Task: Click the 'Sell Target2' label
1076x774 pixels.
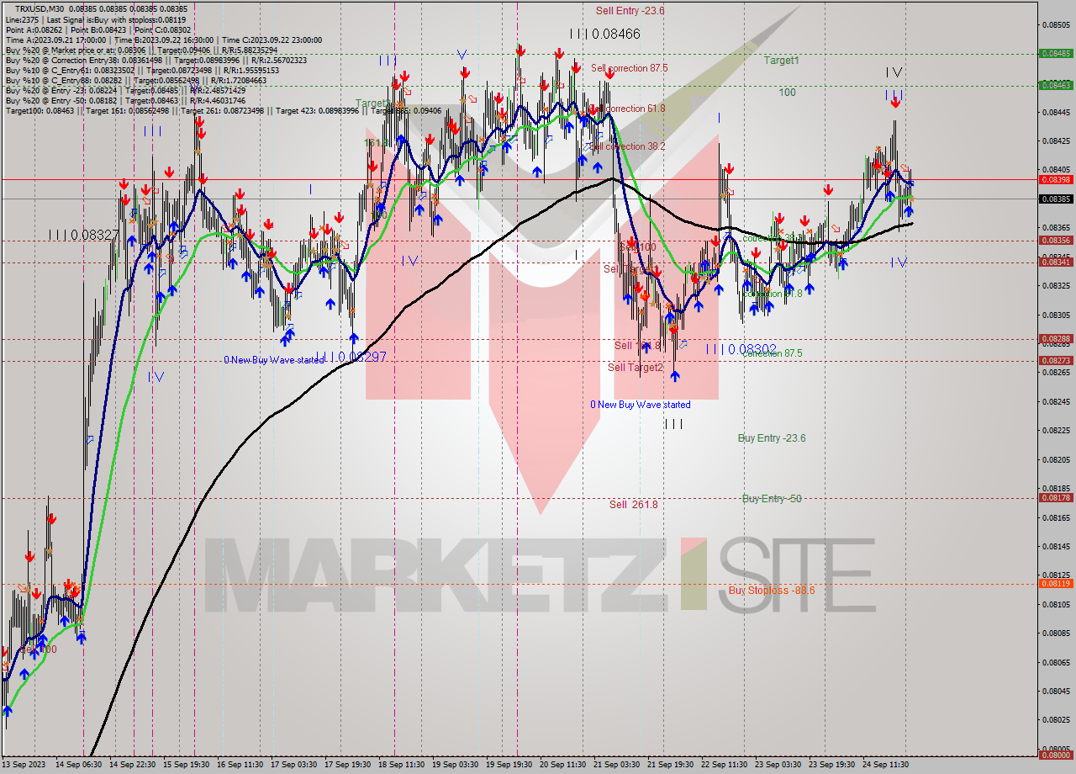Action: (x=635, y=368)
